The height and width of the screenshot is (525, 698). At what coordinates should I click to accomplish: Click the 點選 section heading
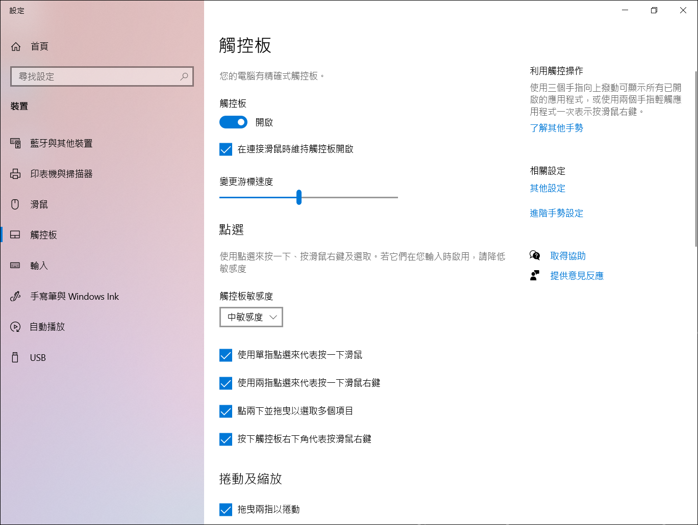(x=232, y=230)
